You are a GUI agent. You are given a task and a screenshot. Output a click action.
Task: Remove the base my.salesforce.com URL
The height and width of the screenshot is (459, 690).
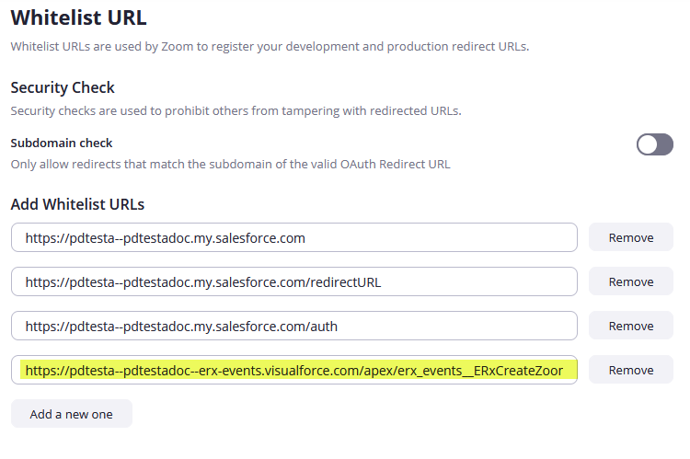click(630, 237)
